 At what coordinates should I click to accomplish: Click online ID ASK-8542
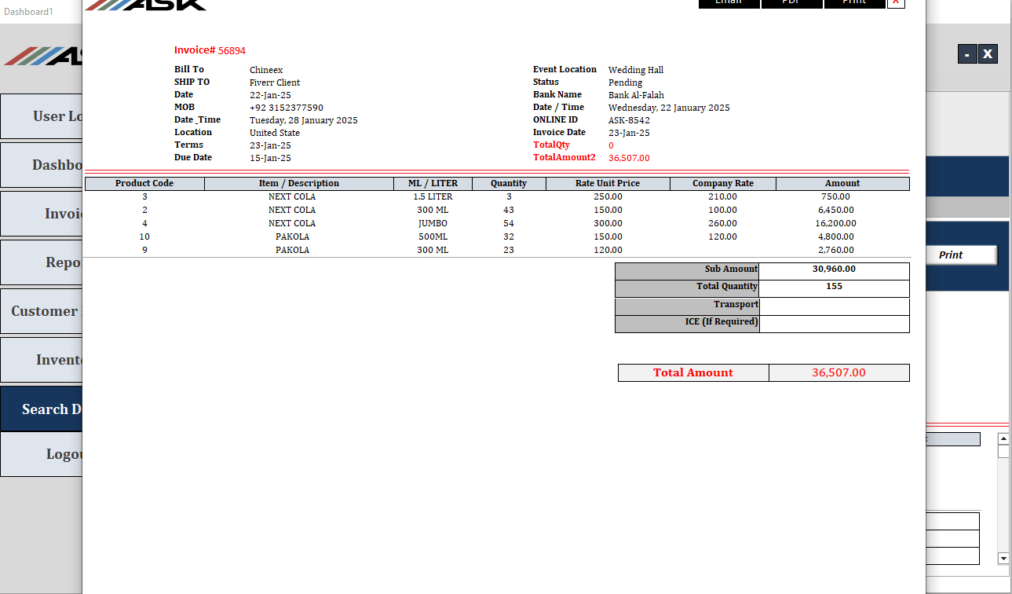(x=629, y=120)
